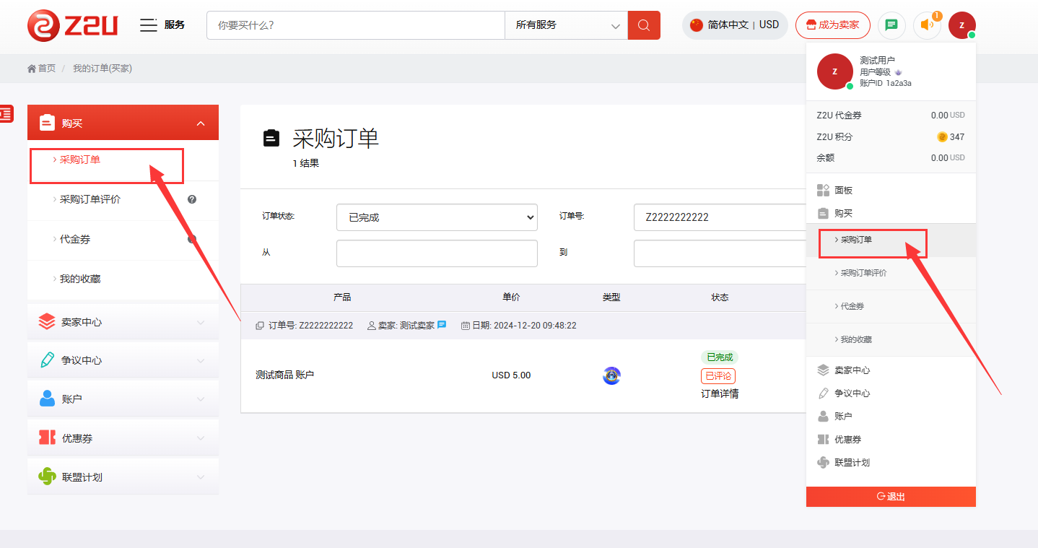Open the green chat messages icon

pos(891,25)
